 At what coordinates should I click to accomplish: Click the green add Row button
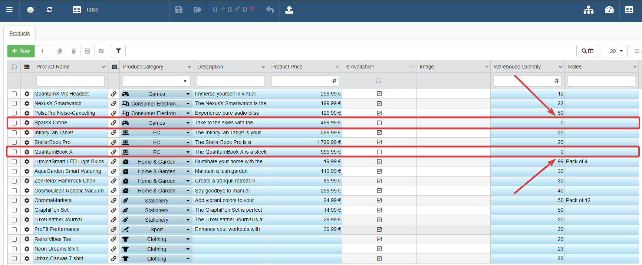point(21,51)
